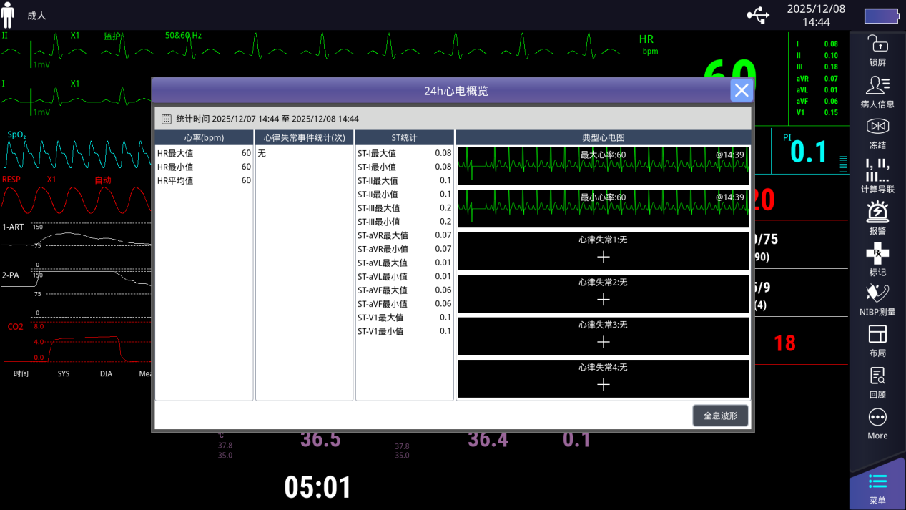906x510 pixels.
Task: Click the adult patient type icon
Action: pyautogui.click(x=9, y=15)
